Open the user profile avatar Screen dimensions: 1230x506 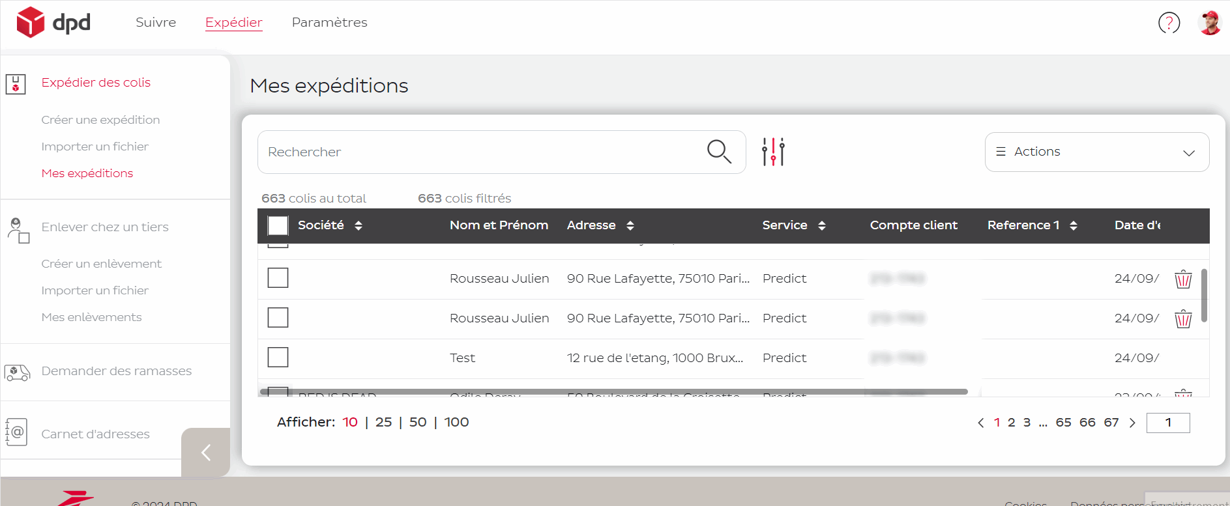pos(1210,23)
